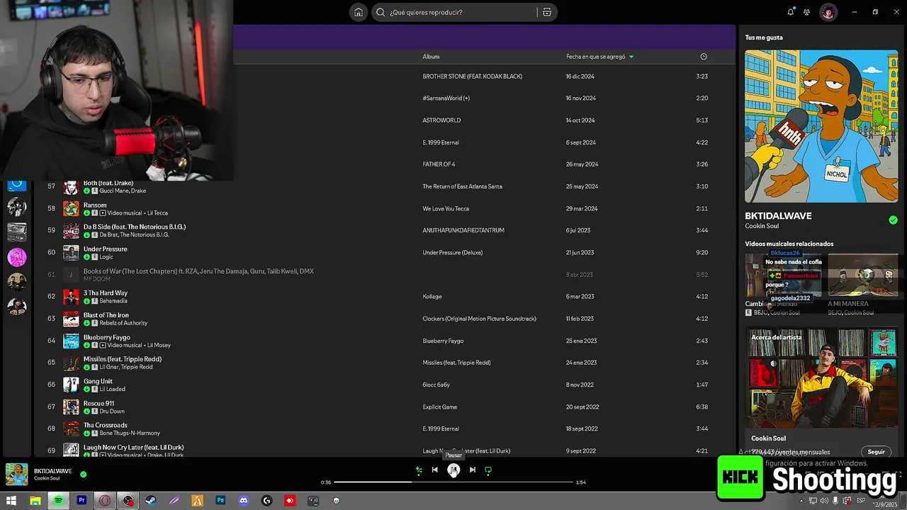The image size is (907, 510).
Task: Click the search magnifier icon
Action: point(381,12)
